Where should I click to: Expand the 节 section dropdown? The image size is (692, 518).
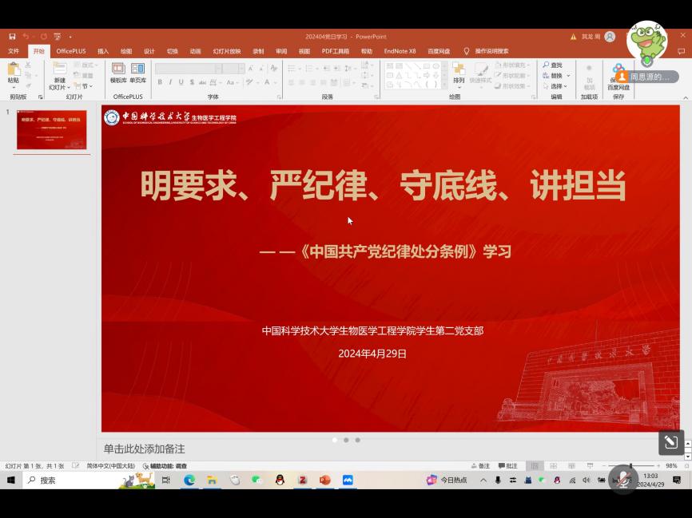[83, 86]
